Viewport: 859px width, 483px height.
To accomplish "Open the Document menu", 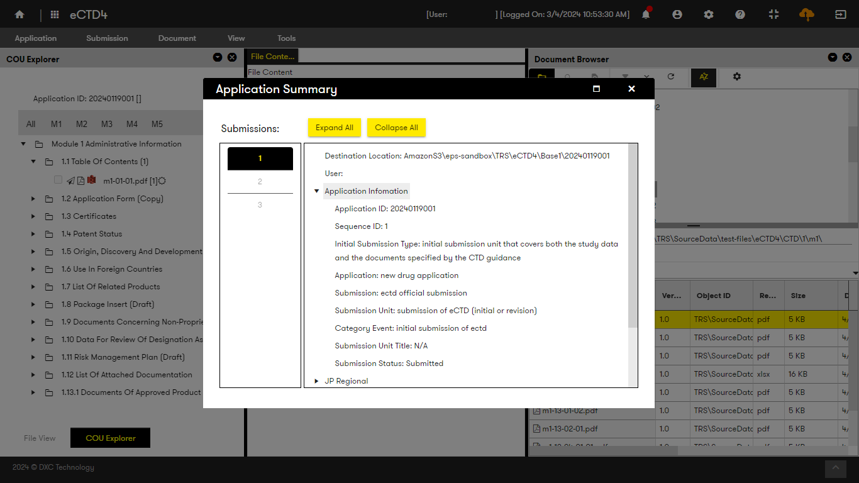I will tap(177, 38).
